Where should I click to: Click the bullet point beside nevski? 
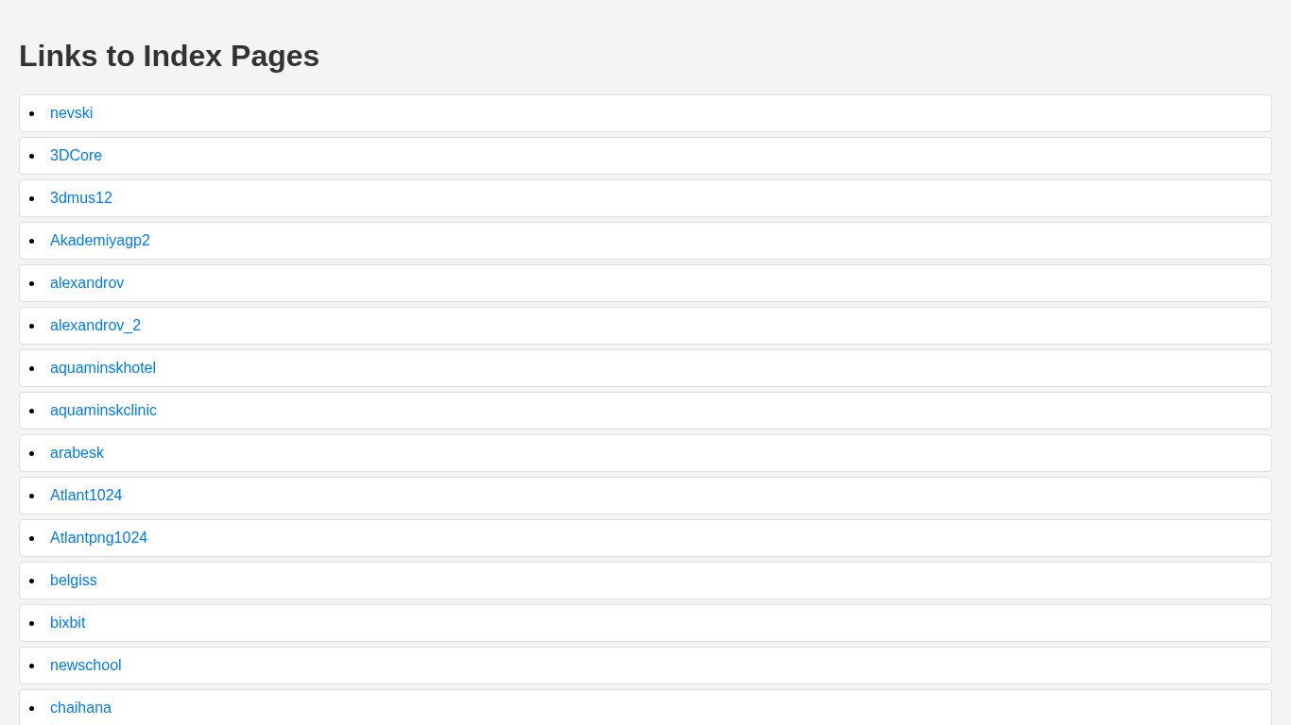coord(32,113)
